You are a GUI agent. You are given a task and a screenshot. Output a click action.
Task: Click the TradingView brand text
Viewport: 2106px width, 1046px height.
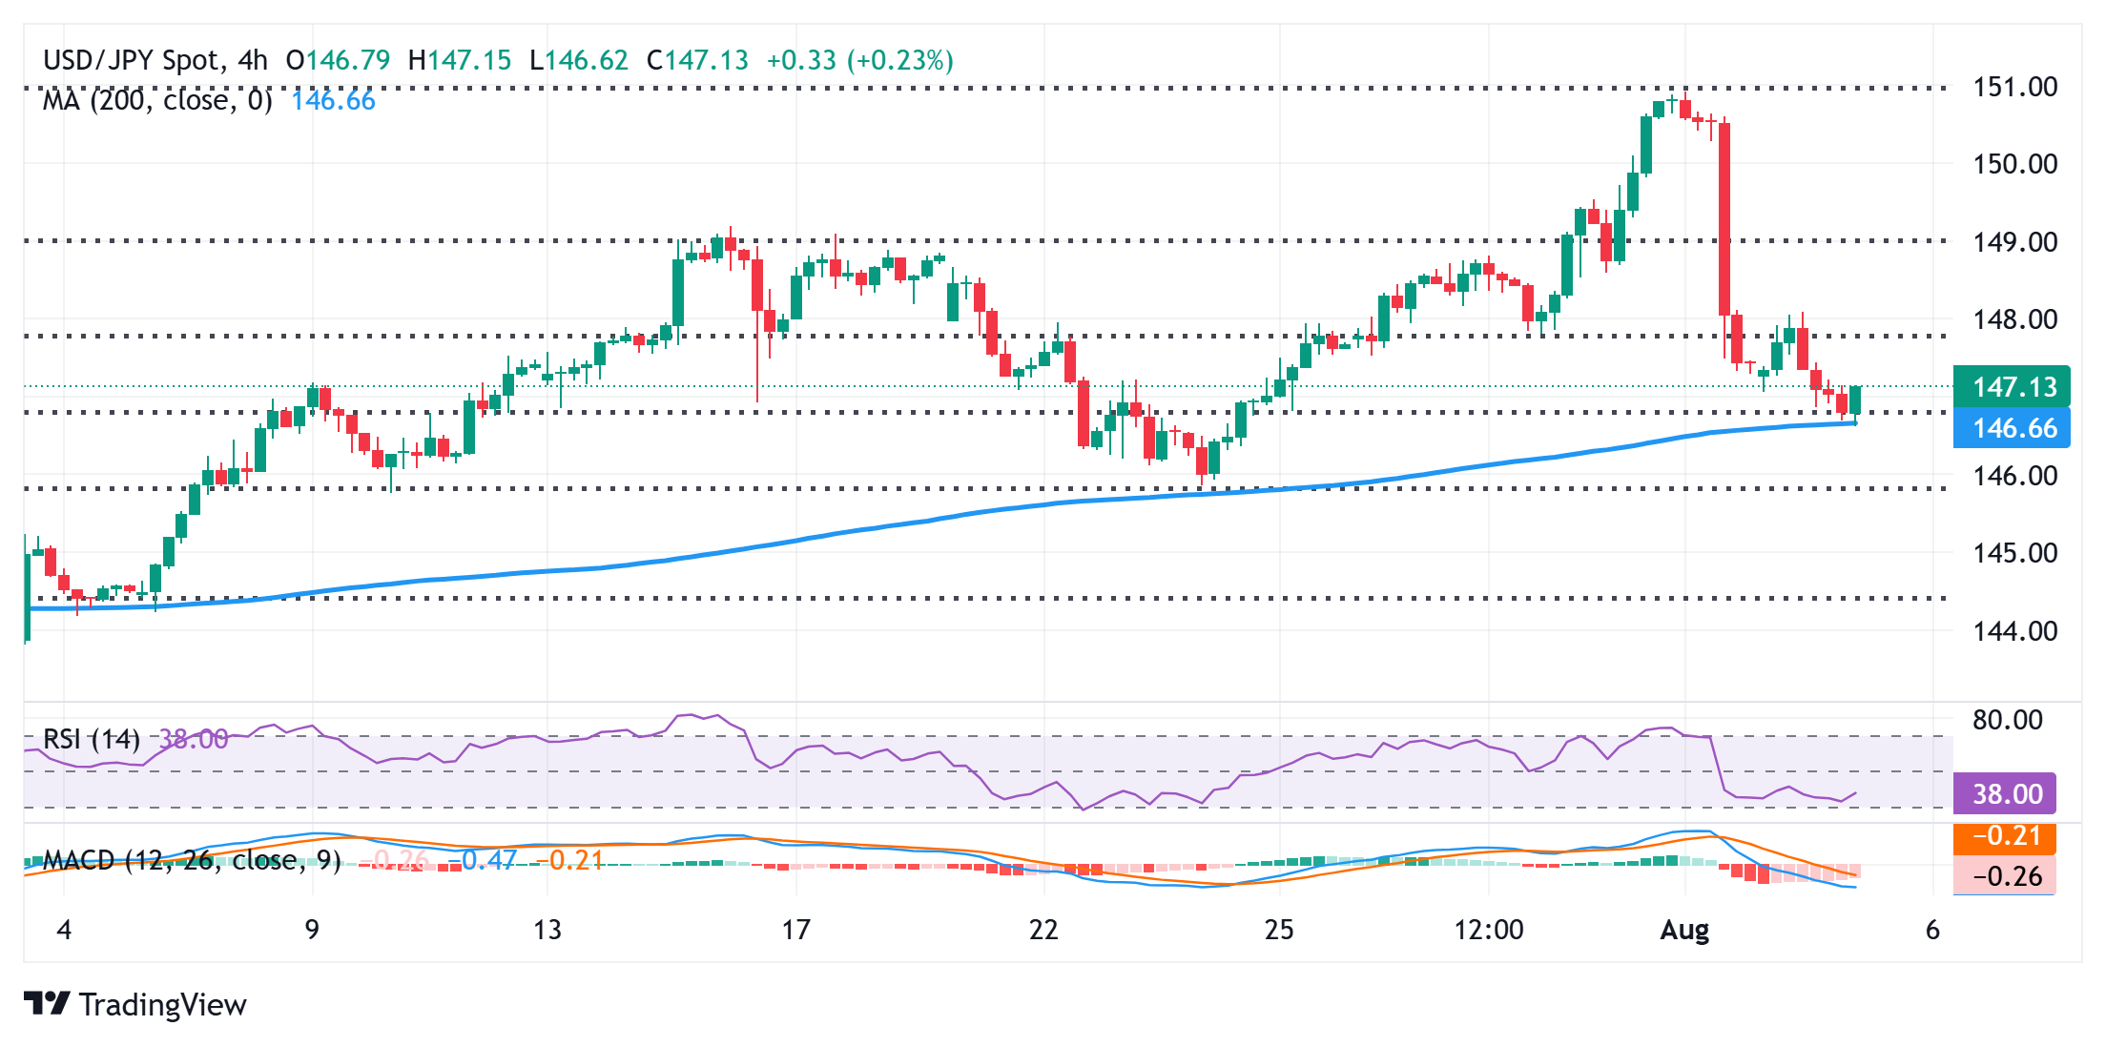[162, 1004]
